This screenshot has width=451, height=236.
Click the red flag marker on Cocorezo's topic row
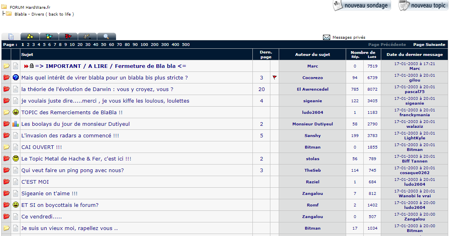274,77
